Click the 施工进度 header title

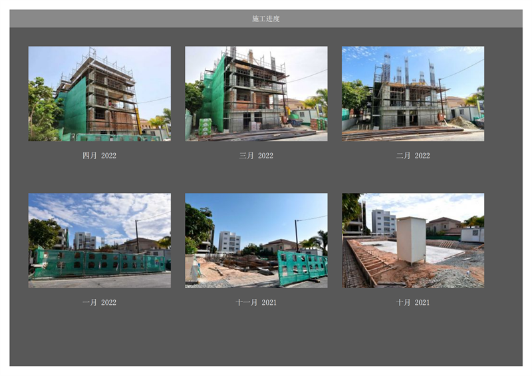click(x=265, y=19)
